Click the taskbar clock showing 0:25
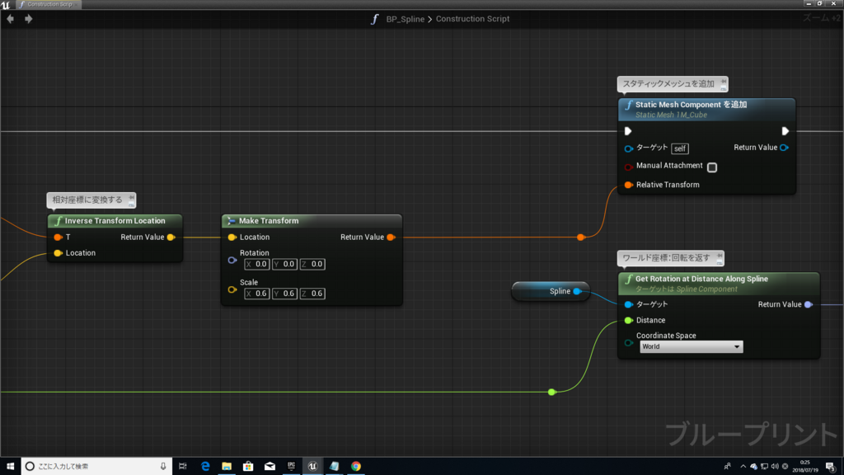The height and width of the screenshot is (475, 844). coord(804,467)
